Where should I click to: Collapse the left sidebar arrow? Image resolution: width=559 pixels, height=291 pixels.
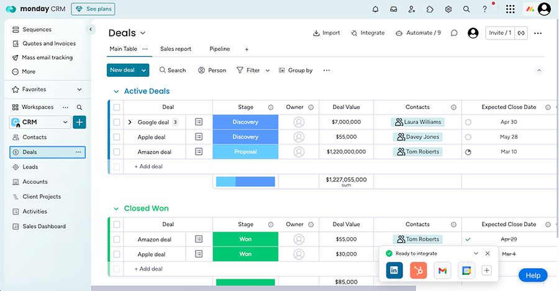91,29
